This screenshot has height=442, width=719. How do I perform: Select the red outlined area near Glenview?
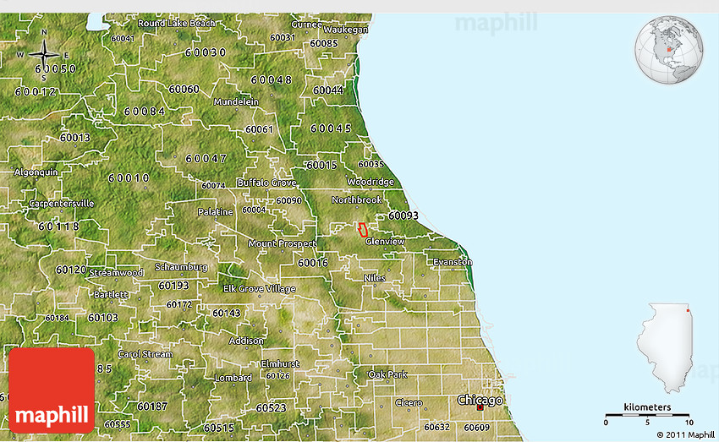click(x=363, y=229)
